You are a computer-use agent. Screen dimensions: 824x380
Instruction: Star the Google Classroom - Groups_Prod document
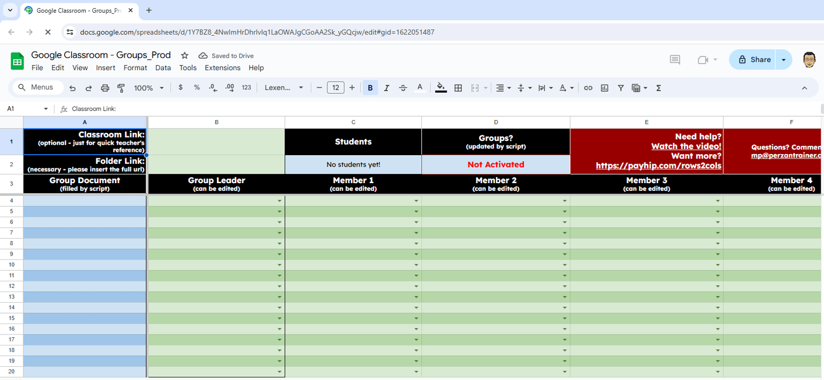click(x=185, y=55)
